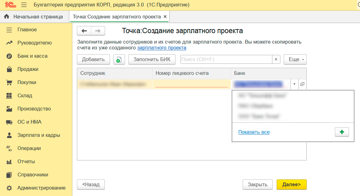Open the Зарплата и кадры section
Image resolution: width=360 pixels, height=196 pixels.
tap(39, 135)
